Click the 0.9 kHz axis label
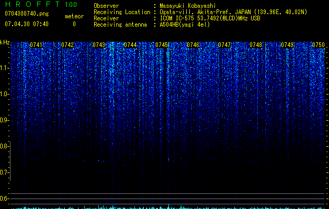Screen dimensions: 329x209 click(5, 120)
